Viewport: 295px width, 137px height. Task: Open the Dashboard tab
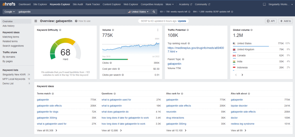point(25,4)
